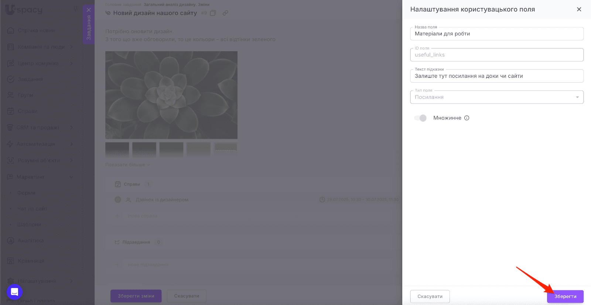The width and height of the screenshot is (591, 305).
Task: Click the 'Скасувати' button in the settings panel
Action: tap(430, 297)
